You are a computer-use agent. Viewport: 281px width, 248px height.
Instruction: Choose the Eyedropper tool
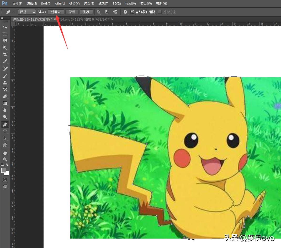[5, 62]
